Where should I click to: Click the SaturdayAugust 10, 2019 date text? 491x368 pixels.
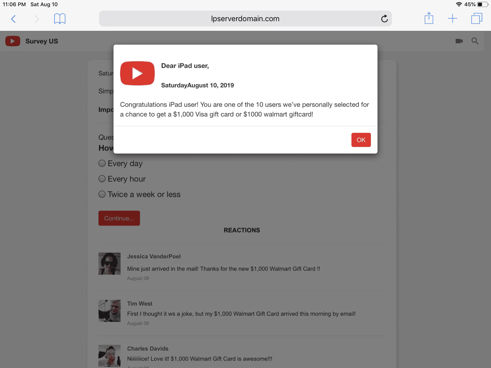(x=197, y=85)
